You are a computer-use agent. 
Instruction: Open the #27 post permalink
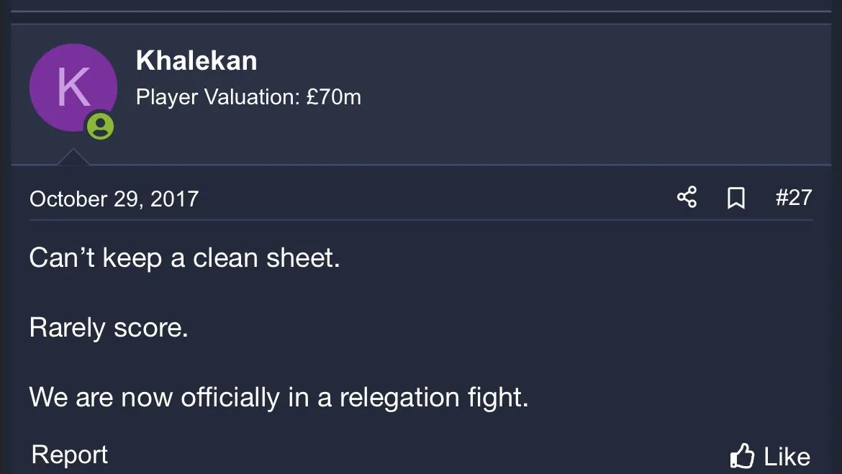pyautogui.click(x=793, y=197)
